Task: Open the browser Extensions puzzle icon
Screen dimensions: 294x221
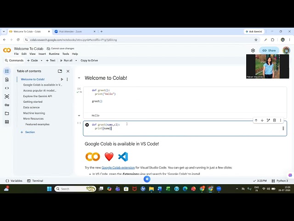Action: tap(272, 40)
